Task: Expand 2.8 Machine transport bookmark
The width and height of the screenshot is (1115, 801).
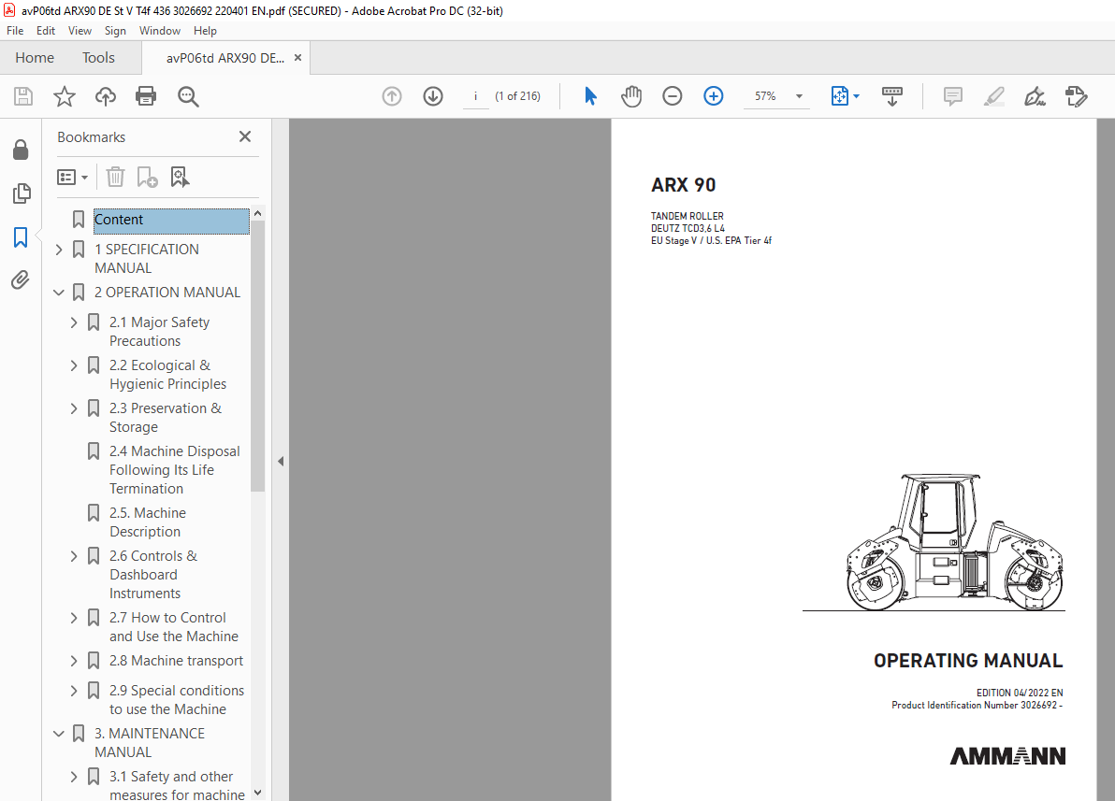Action: [x=74, y=661]
